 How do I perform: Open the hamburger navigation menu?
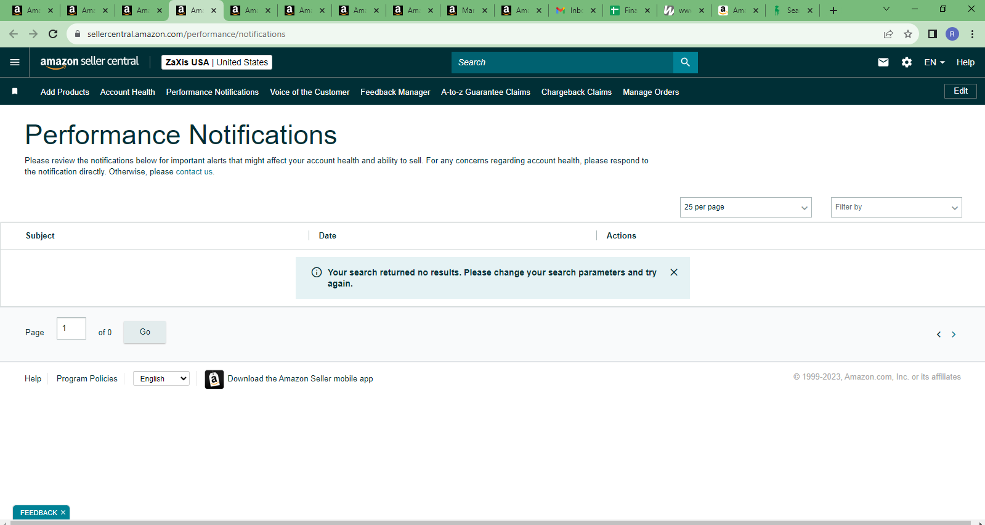[x=15, y=62]
